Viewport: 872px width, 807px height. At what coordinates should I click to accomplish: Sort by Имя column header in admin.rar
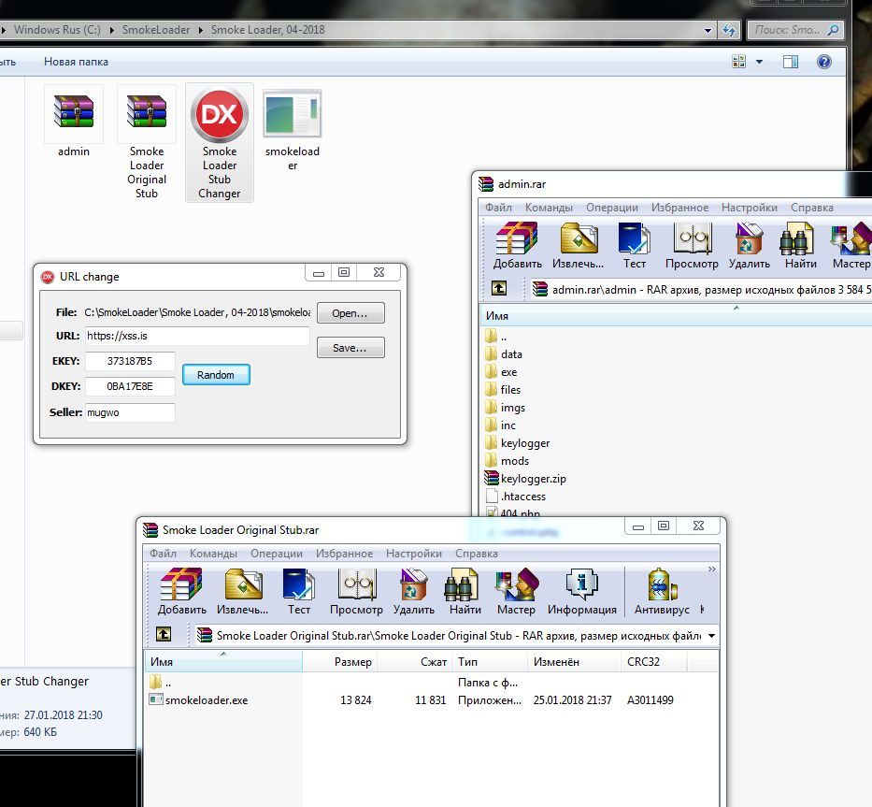pos(676,316)
